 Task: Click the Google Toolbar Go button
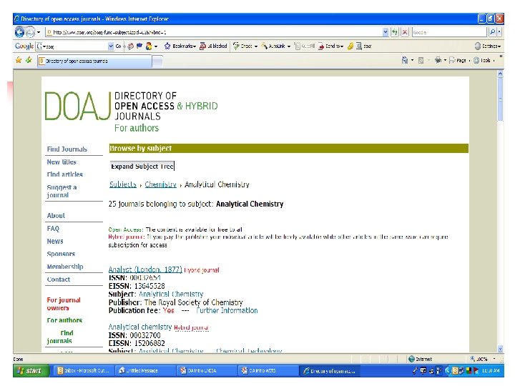[x=118, y=46]
